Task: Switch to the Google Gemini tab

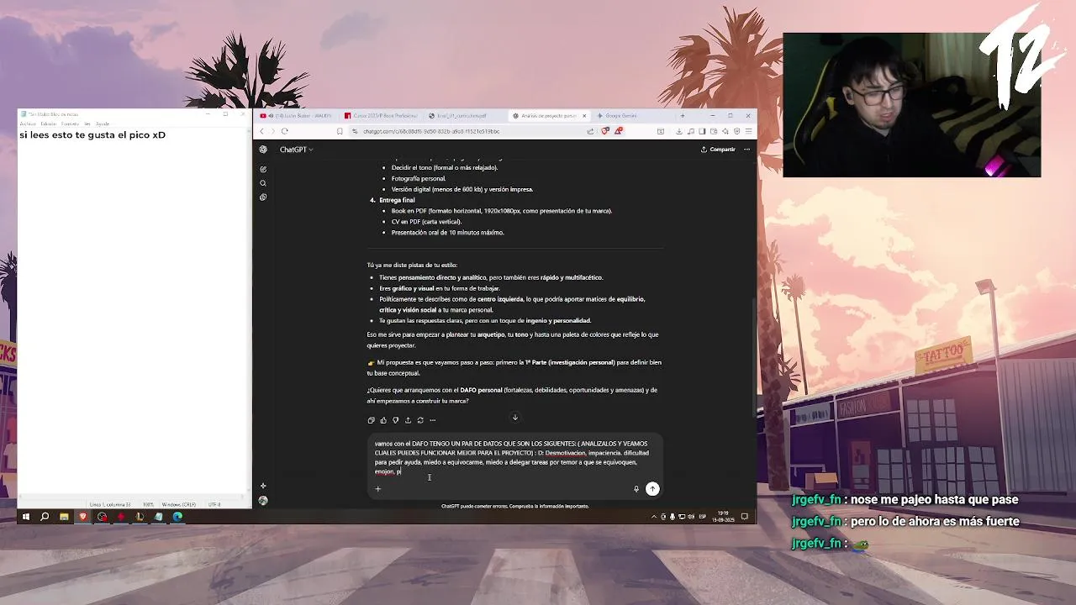Action: [633, 116]
